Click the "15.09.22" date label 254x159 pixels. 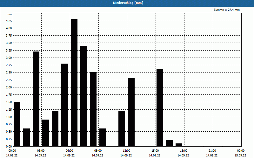pyautogui.click(x=240, y=155)
